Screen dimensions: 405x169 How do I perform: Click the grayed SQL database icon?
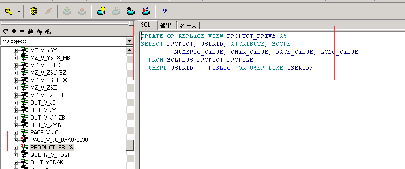click(116, 11)
